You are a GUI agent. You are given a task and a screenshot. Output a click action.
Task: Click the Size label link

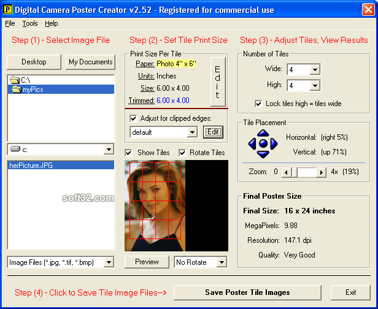pos(147,88)
